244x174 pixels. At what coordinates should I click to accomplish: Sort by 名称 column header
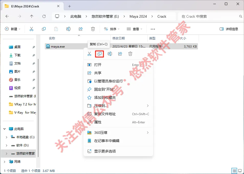78,38
